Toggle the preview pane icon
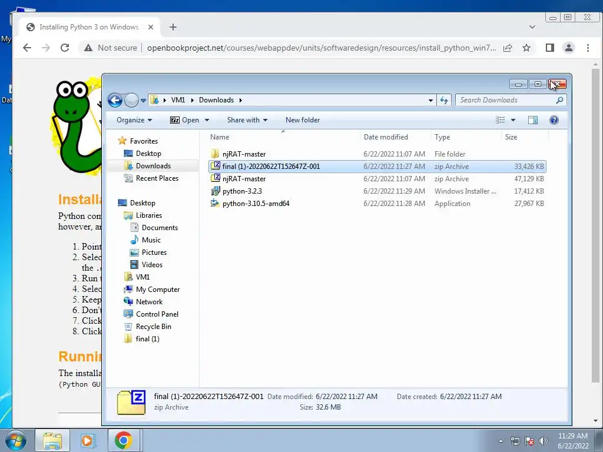603x452 pixels. point(532,120)
